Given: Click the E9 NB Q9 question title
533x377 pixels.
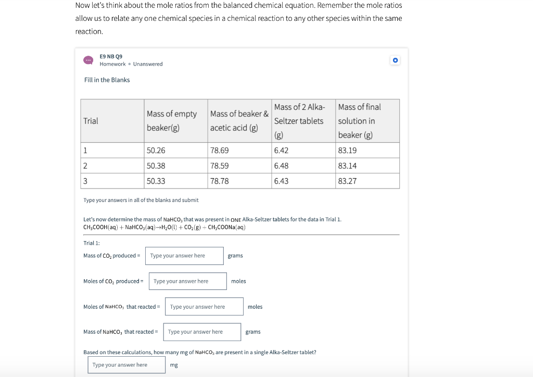Looking at the screenshot, I should coord(111,56).
